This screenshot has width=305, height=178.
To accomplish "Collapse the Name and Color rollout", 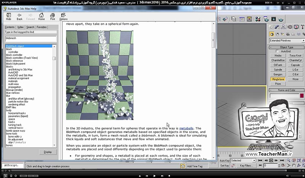I will pos(286,90).
